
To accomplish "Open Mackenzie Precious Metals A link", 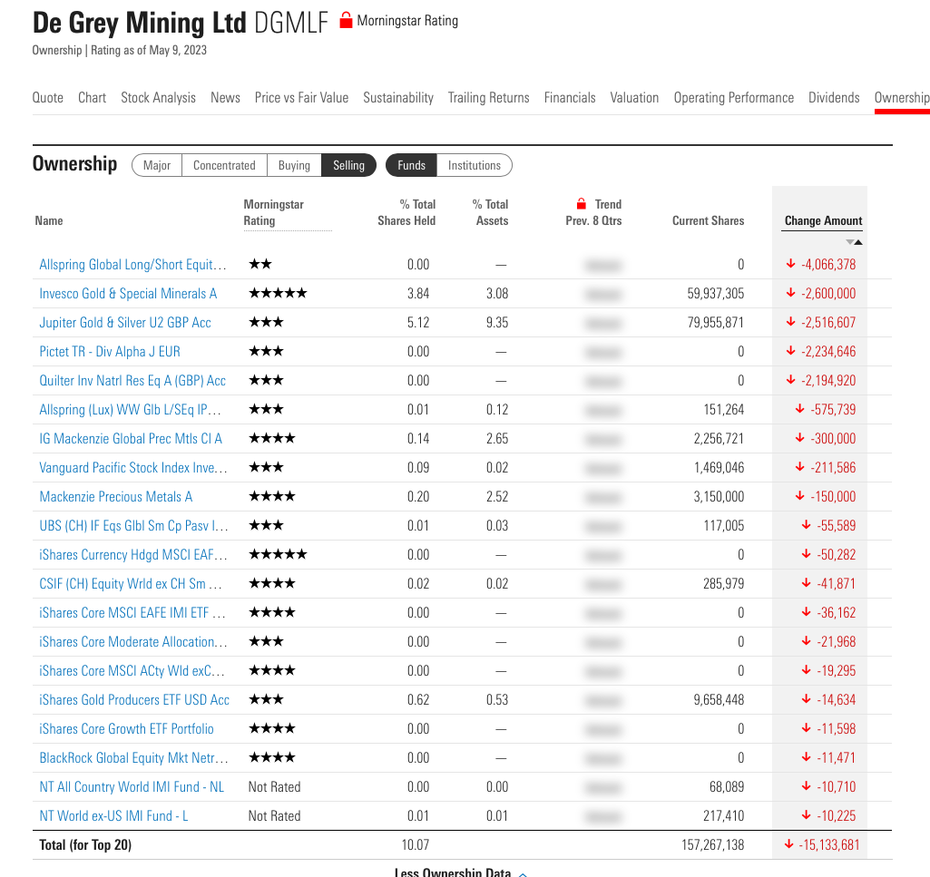I will pos(115,497).
